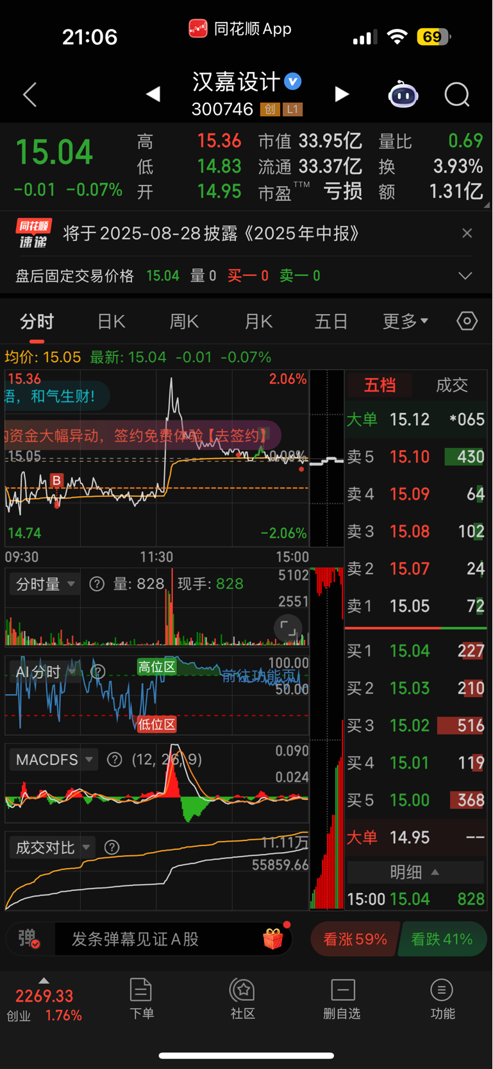Viewport: 493px width, 1069px height.
Task: Tap the 去签约 promotion link
Action: pyautogui.click(x=237, y=436)
